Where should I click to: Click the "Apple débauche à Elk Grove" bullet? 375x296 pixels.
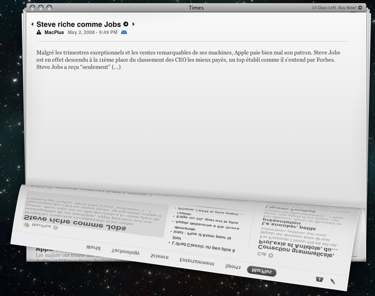point(206,225)
